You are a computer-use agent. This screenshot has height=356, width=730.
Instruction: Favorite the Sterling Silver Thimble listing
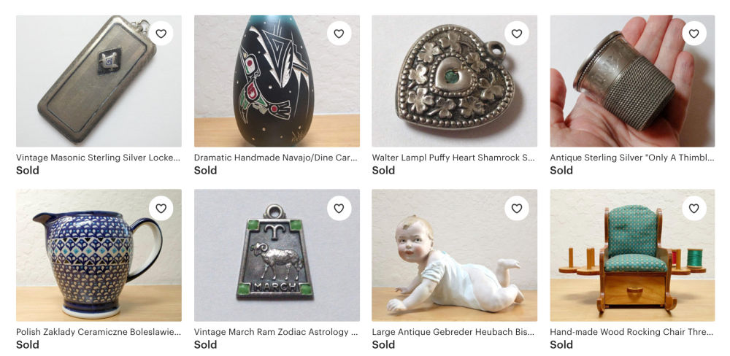coord(694,34)
